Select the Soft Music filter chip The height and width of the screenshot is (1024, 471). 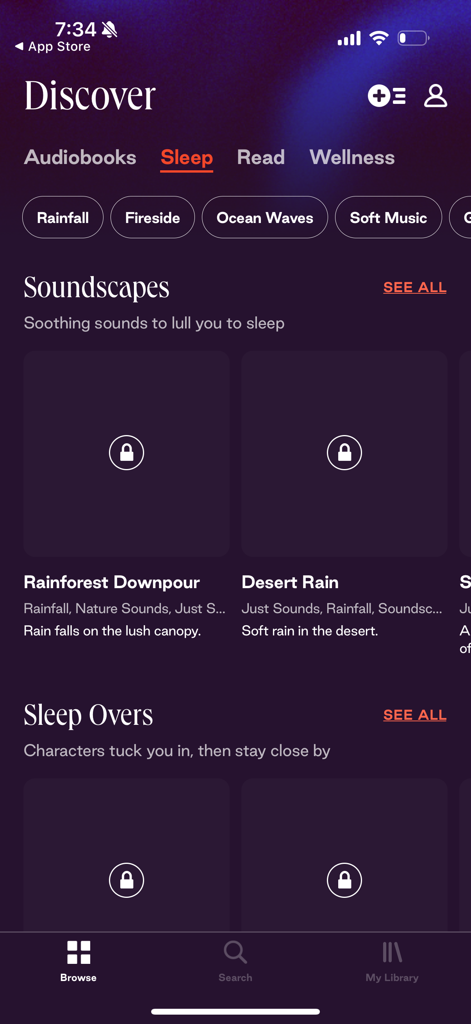pyautogui.click(x=388, y=218)
